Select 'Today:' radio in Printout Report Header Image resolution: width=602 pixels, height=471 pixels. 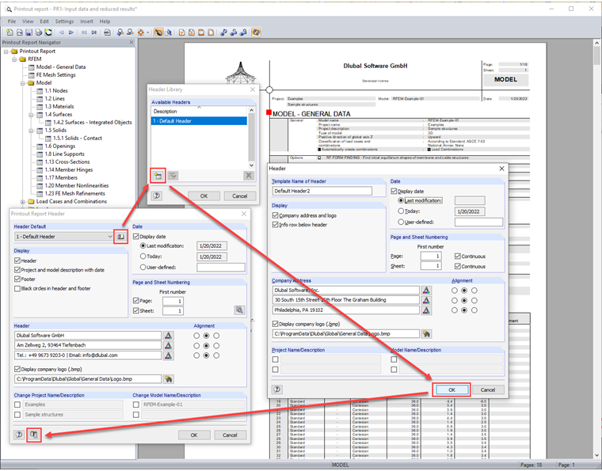point(143,256)
